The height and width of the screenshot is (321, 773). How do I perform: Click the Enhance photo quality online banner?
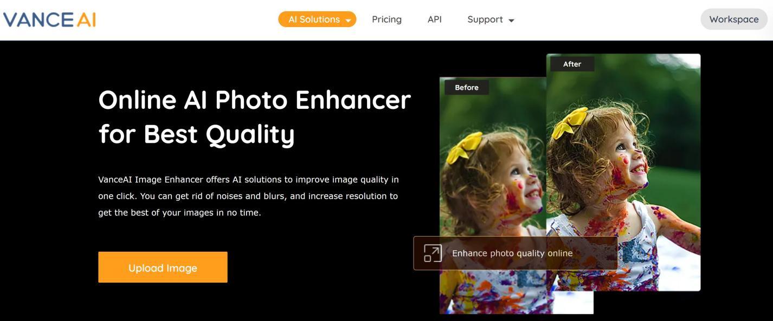(516, 253)
